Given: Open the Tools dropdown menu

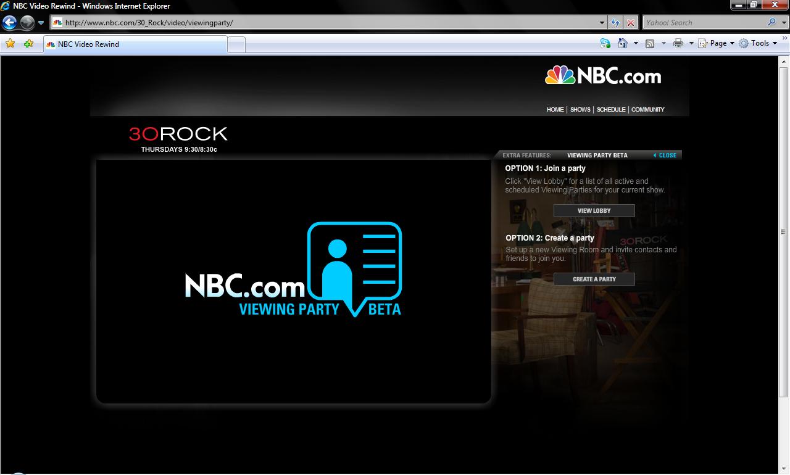Looking at the screenshot, I should (x=759, y=43).
